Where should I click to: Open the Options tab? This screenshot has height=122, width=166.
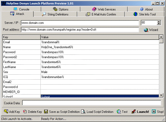(x=61, y=9)
